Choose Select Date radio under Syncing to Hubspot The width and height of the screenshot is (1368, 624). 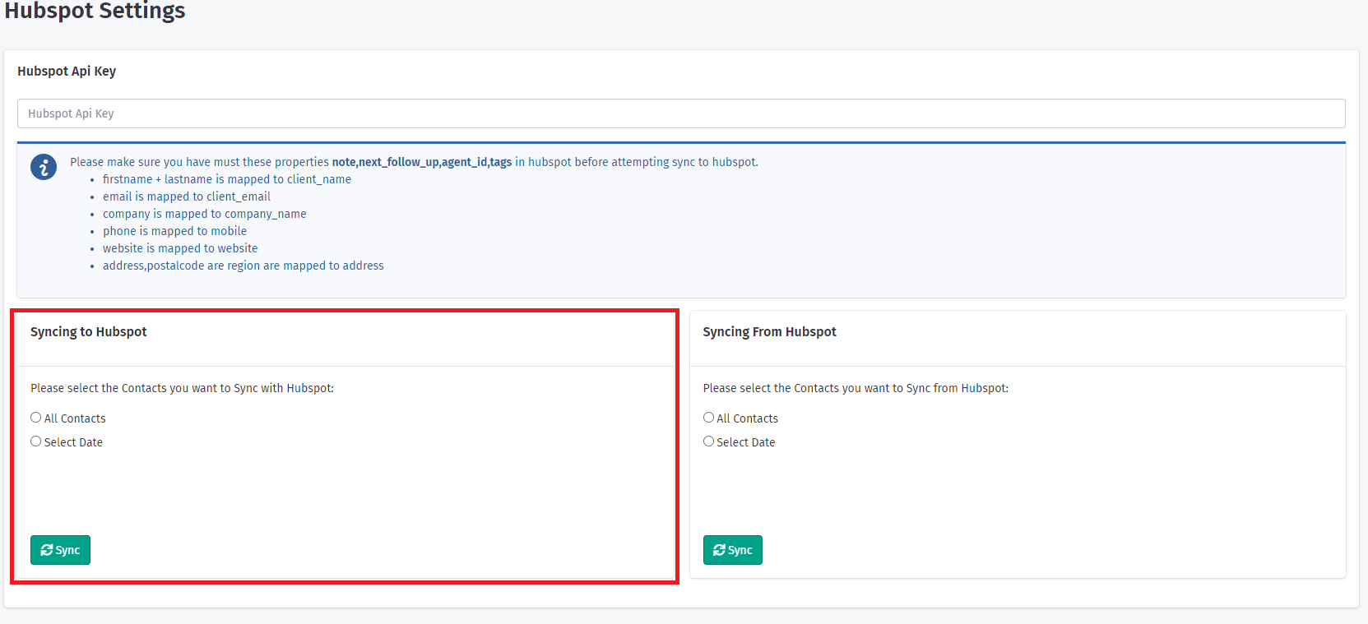point(36,441)
